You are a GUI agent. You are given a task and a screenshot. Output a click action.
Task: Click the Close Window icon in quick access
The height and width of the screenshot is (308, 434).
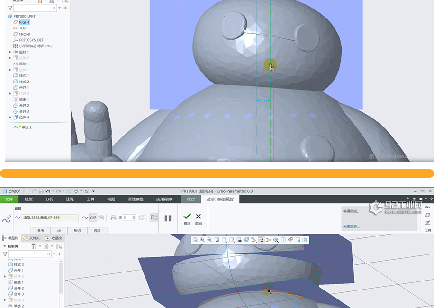coord(87,191)
